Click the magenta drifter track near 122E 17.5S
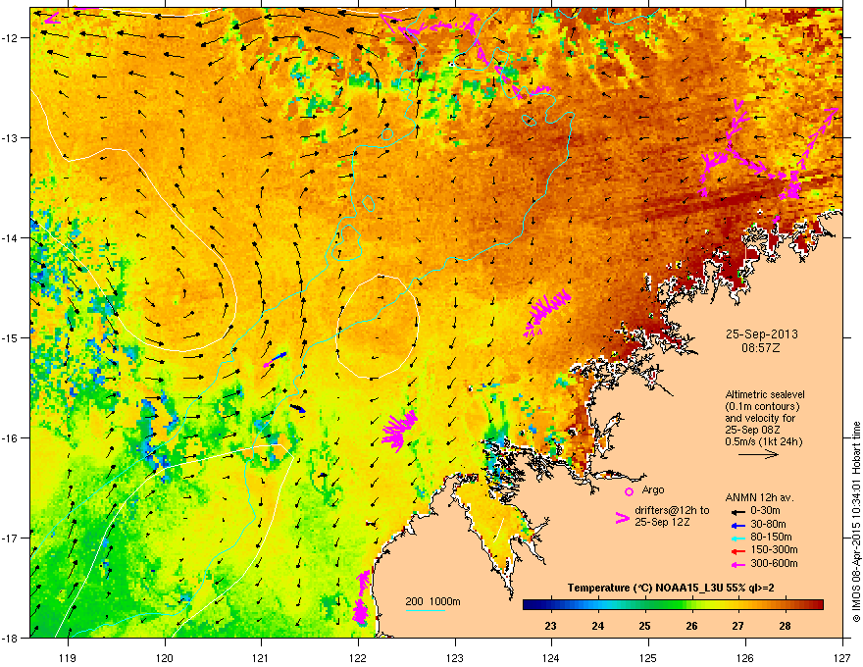This screenshot has height=667, width=863. tap(361, 597)
